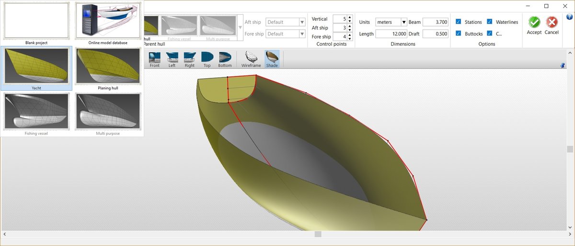This screenshot has height=246, width=575.
Task: Uncheck the Stations checkbox
Action: click(459, 22)
